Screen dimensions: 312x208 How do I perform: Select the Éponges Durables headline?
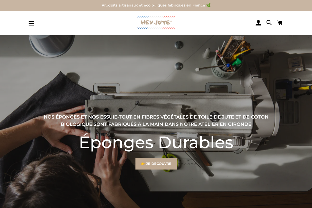pos(156,142)
